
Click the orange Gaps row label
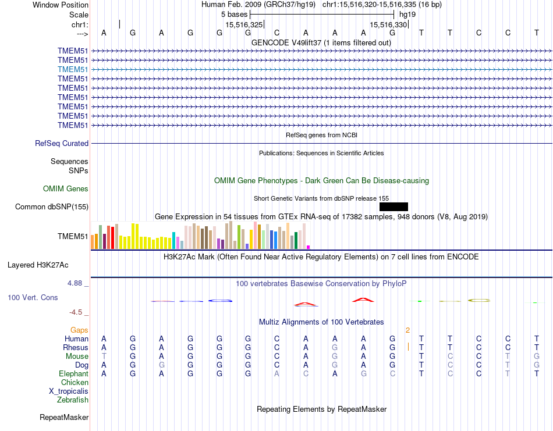[x=79, y=330]
